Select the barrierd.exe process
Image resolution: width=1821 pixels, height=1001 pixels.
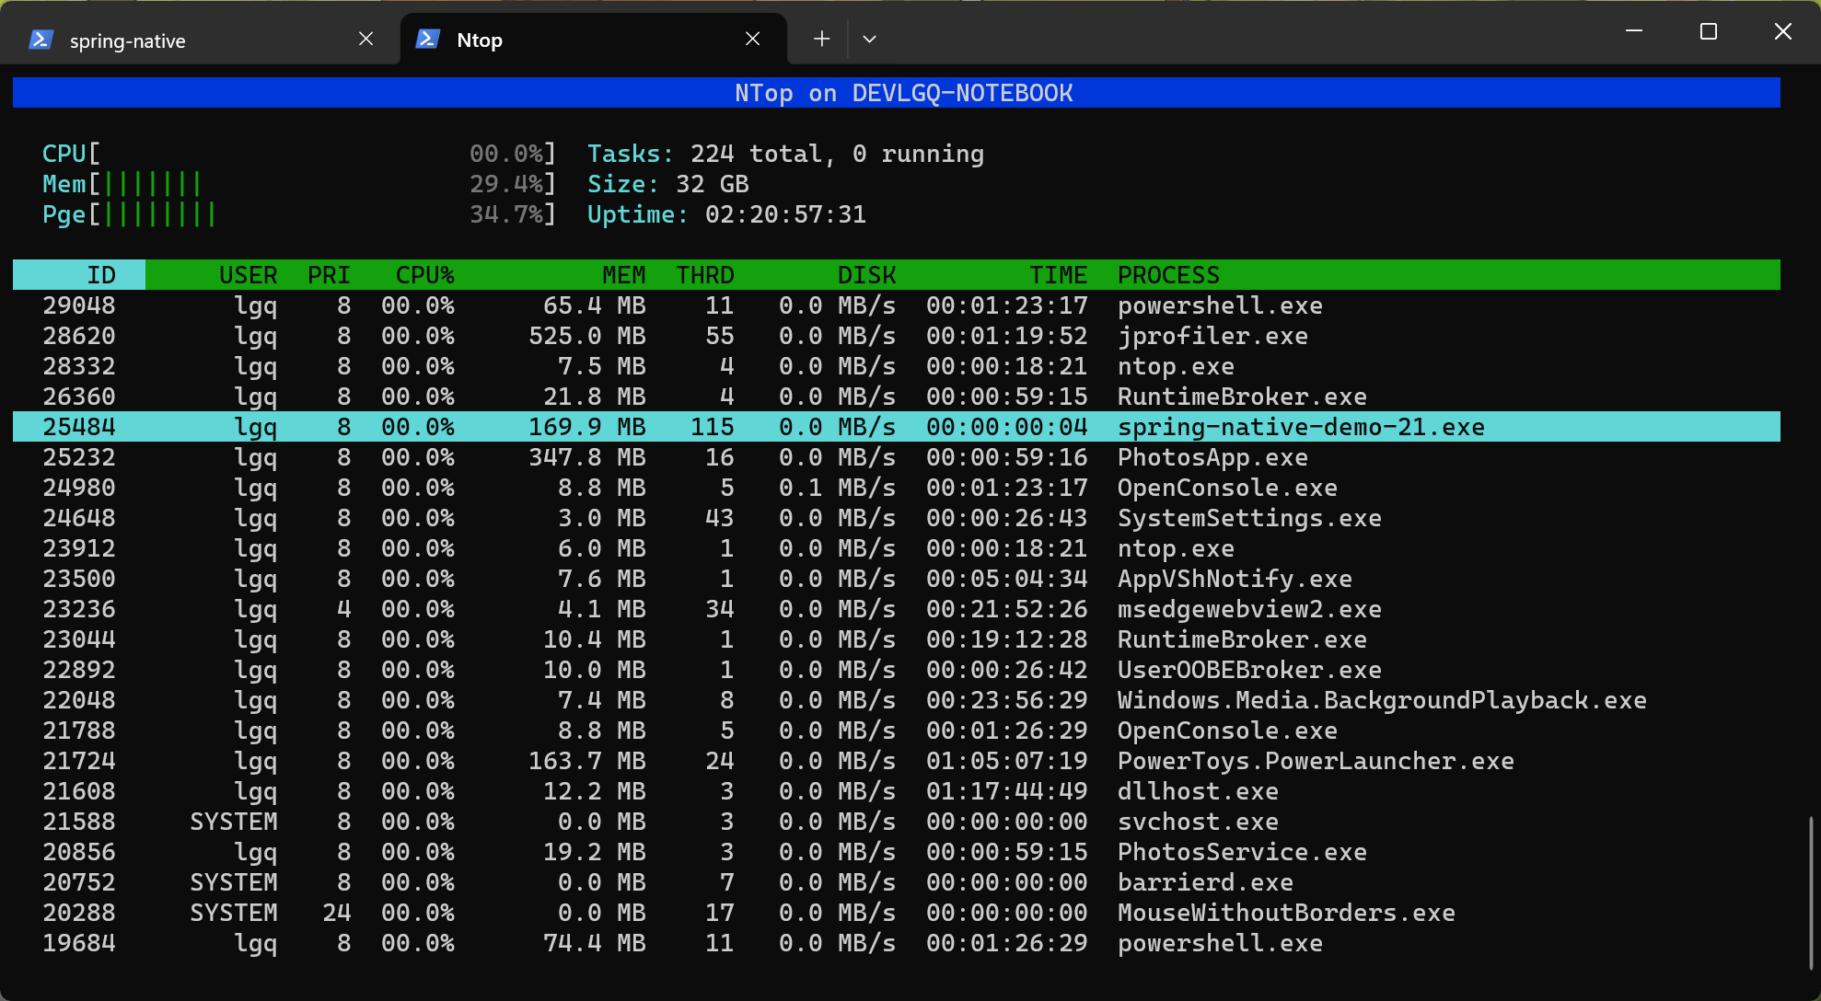click(x=897, y=882)
